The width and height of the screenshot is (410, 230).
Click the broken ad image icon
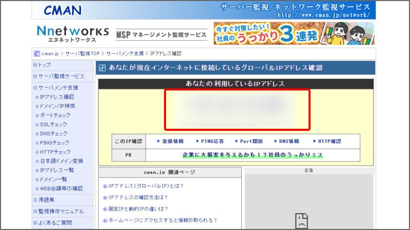(300, 221)
